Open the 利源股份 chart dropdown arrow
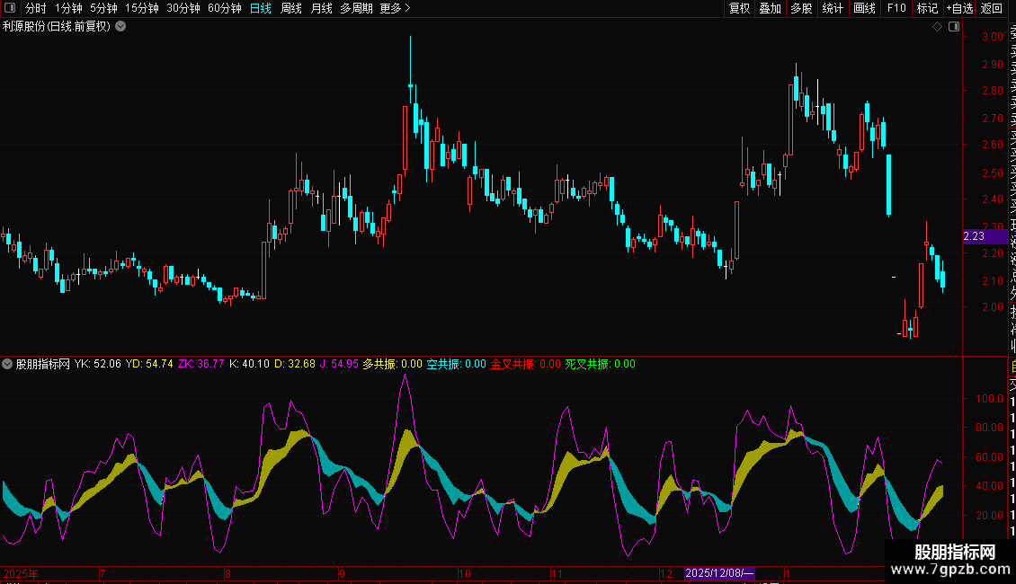Image resolution: width=1016 pixels, height=584 pixels. pyautogui.click(x=120, y=27)
